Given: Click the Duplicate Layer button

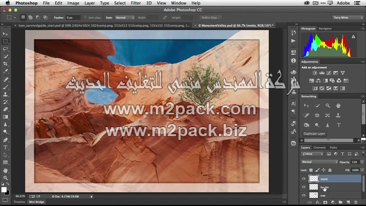Looking at the screenshot, I should [x=314, y=134].
